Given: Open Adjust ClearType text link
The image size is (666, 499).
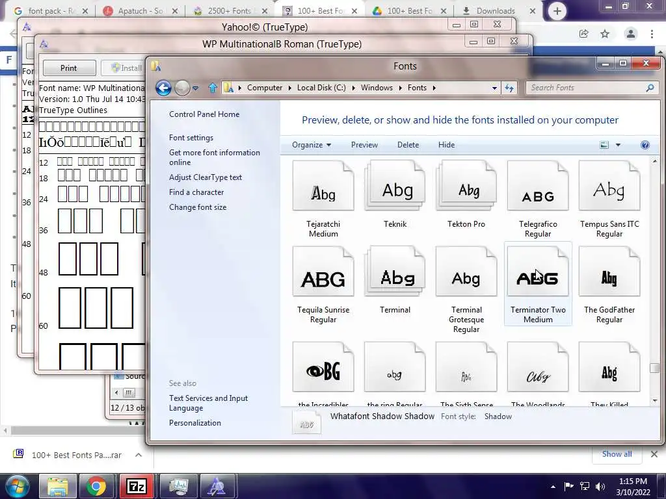Looking at the screenshot, I should [206, 177].
